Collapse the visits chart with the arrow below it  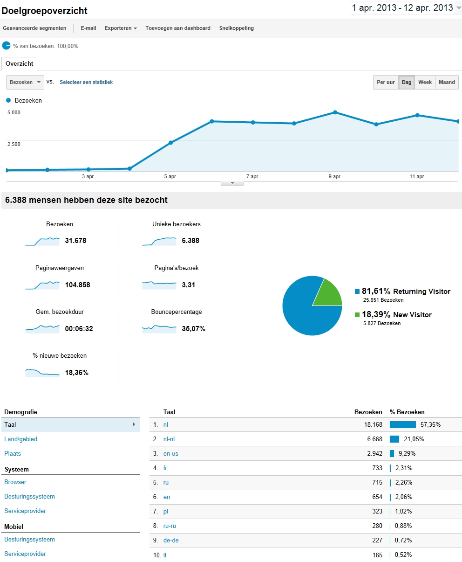[232, 182]
